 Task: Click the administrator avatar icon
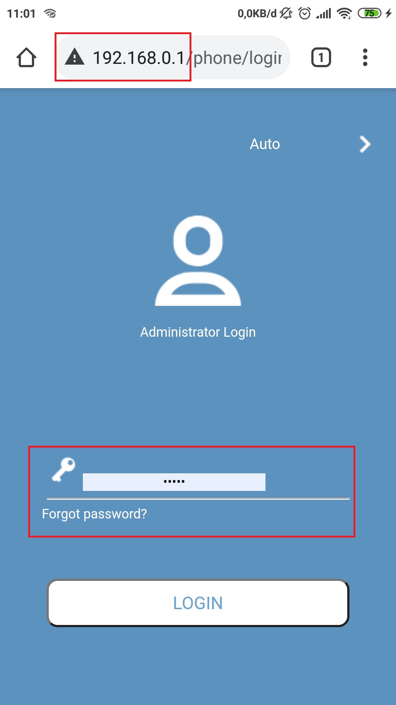[x=198, y=261]
